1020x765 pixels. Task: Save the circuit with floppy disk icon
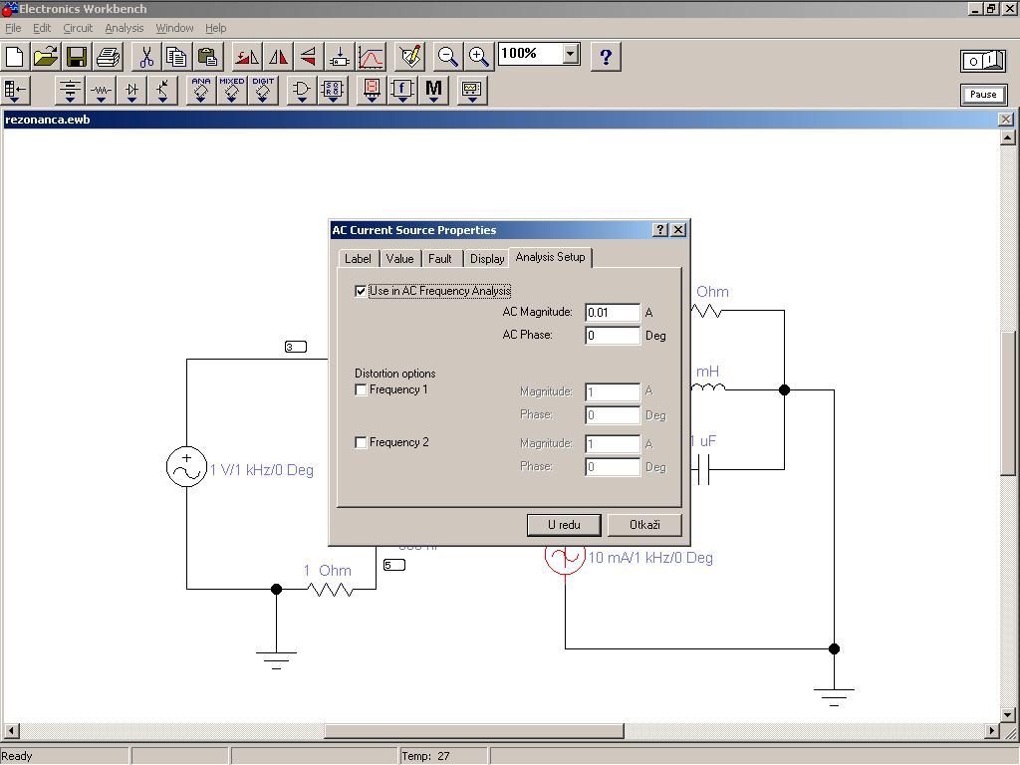click(x=77, y=57)
